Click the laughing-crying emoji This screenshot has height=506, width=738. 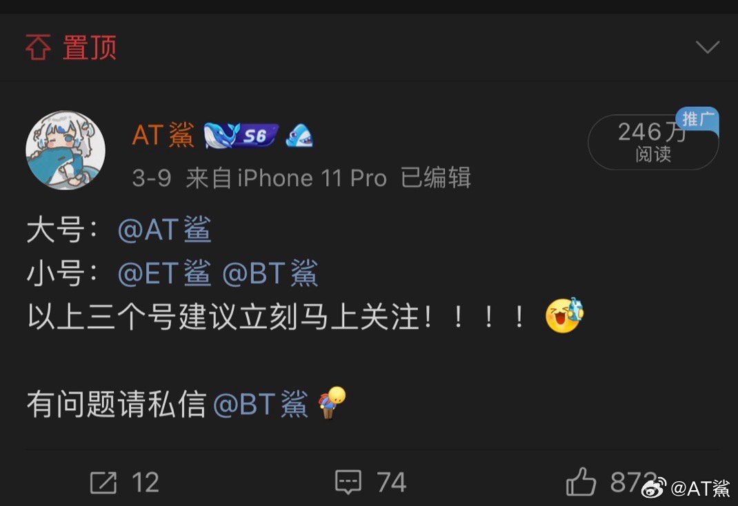[x=564, y=315]
